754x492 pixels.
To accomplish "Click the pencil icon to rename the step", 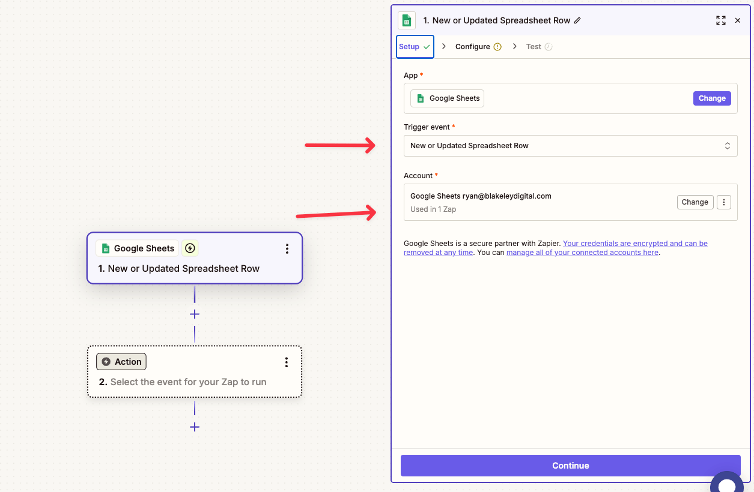I will coord(577,20).
